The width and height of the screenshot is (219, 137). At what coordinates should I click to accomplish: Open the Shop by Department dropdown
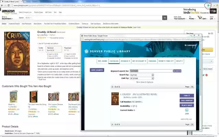click(7, 18)
